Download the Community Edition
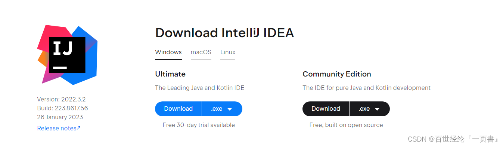This screenshot has width=503, height=146. click(x=326, y=109)
